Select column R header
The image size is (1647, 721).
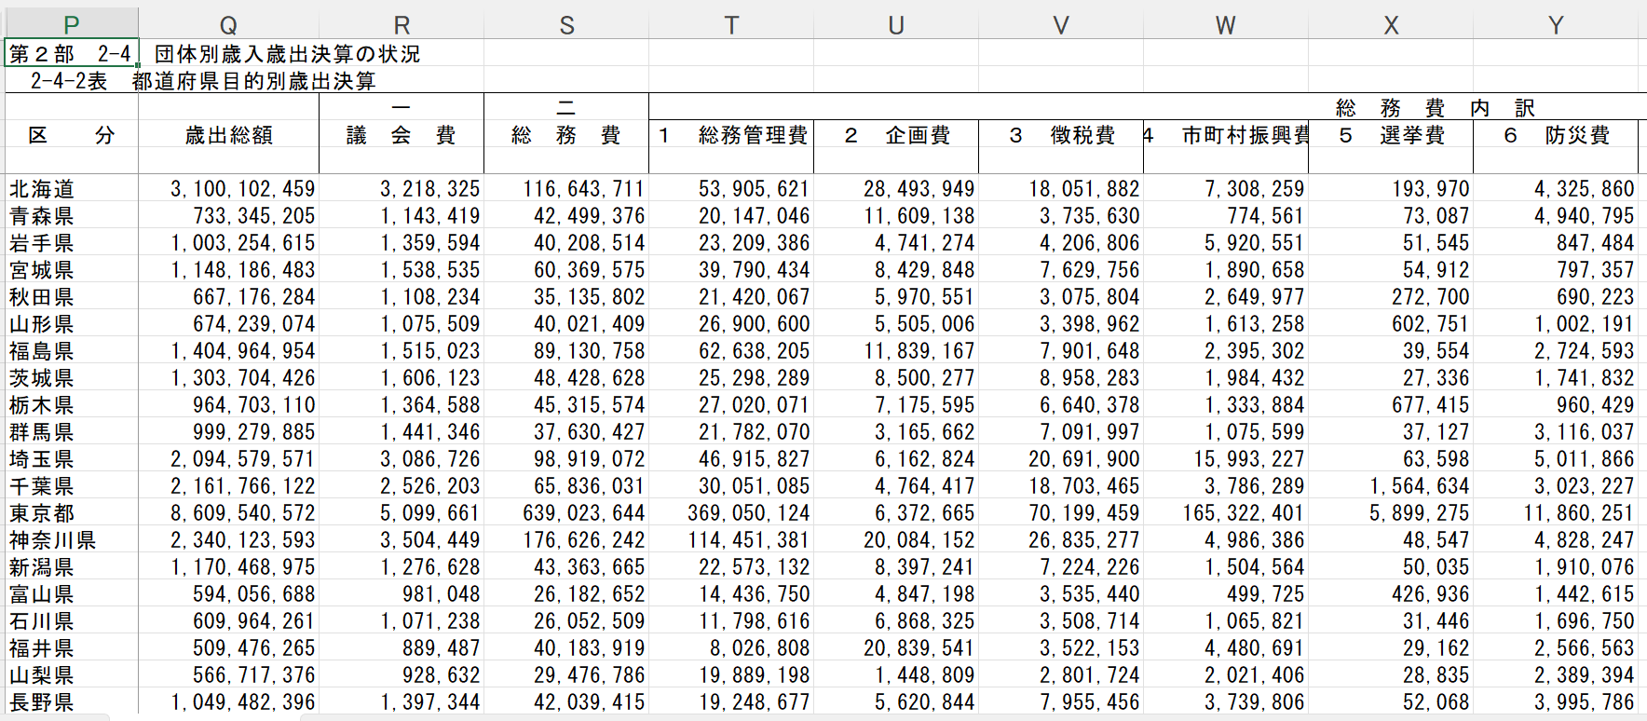pos(402,25)
